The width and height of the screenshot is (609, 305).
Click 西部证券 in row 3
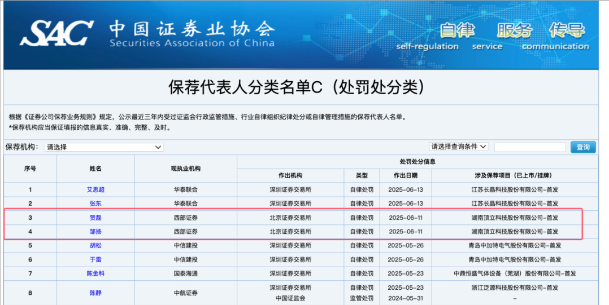[x=186, y=218]
